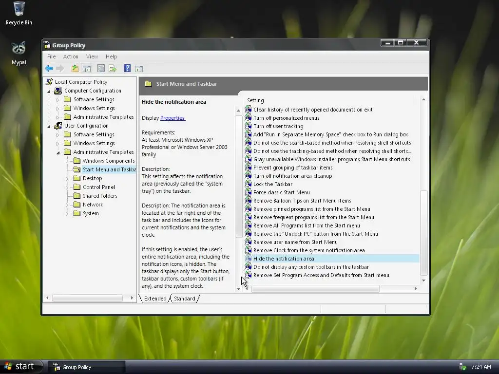Switch to the Extended tab
499x374 pixels.
(x=155, y=299)
